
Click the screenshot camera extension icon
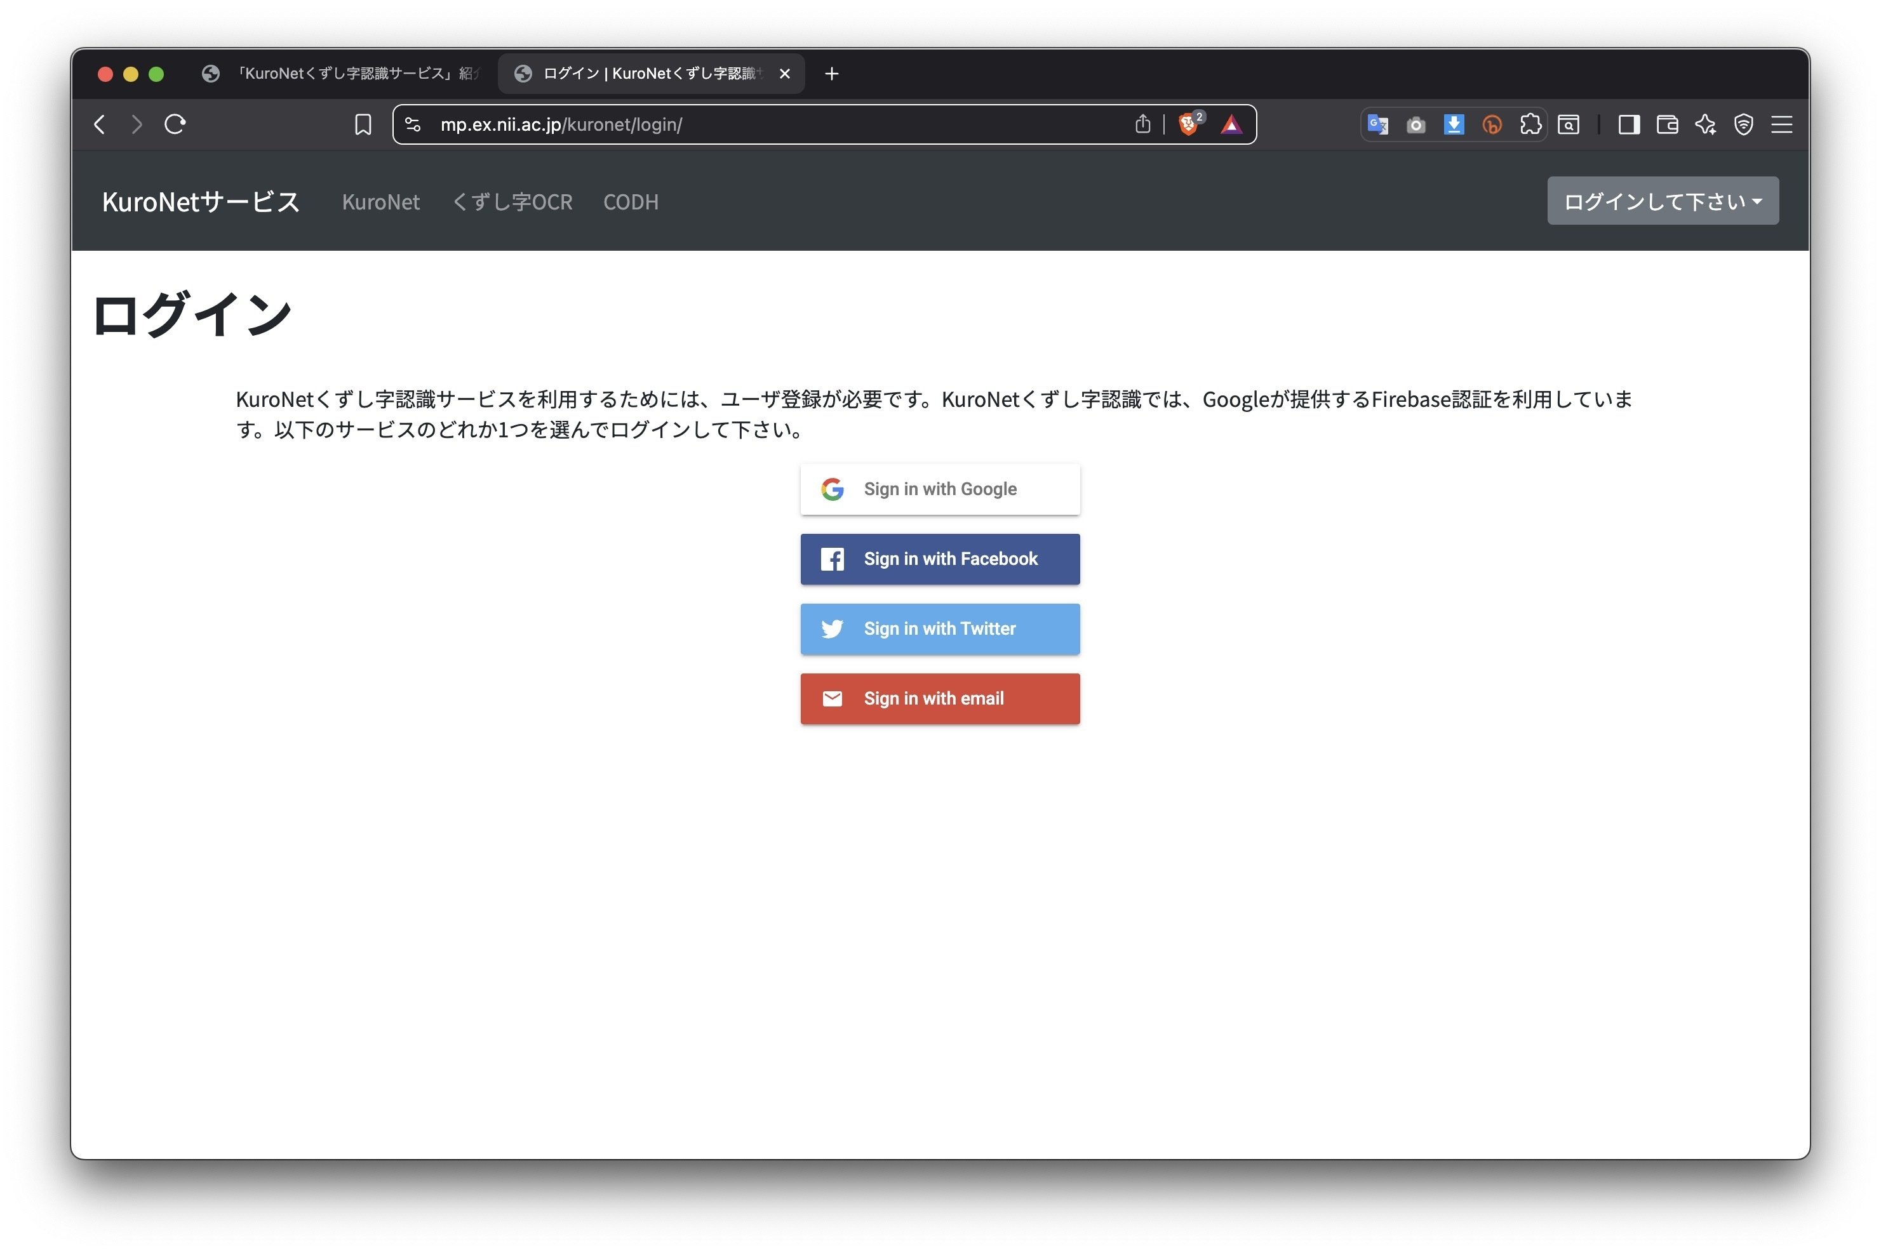click(x=1416, y=124)
